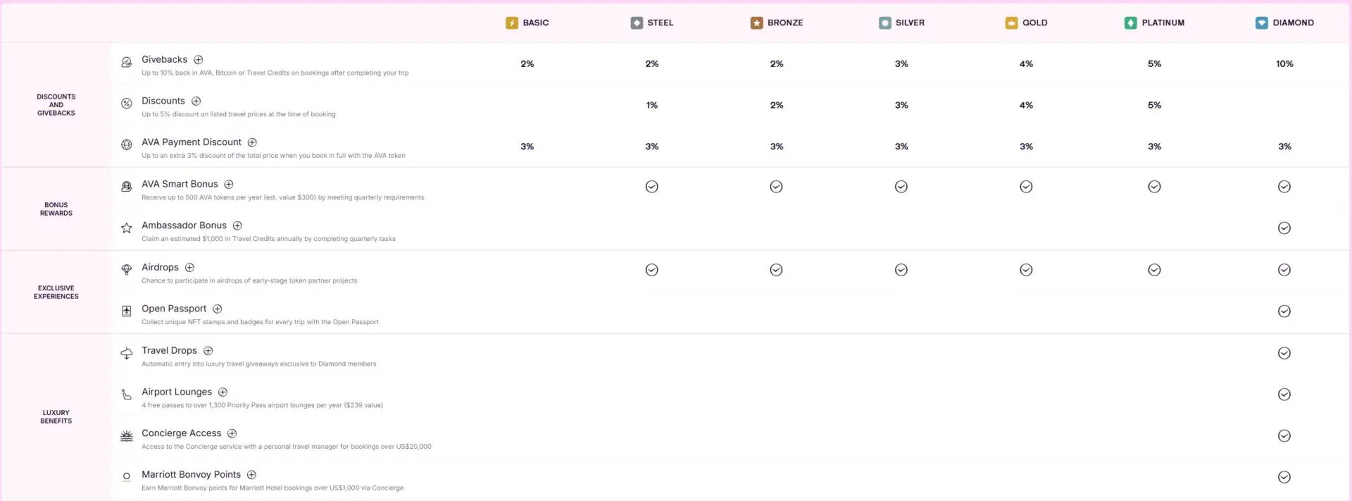Click Travel Drops checkmark under Diamond
The image size is (1352, 501).
coord(1284,353)
